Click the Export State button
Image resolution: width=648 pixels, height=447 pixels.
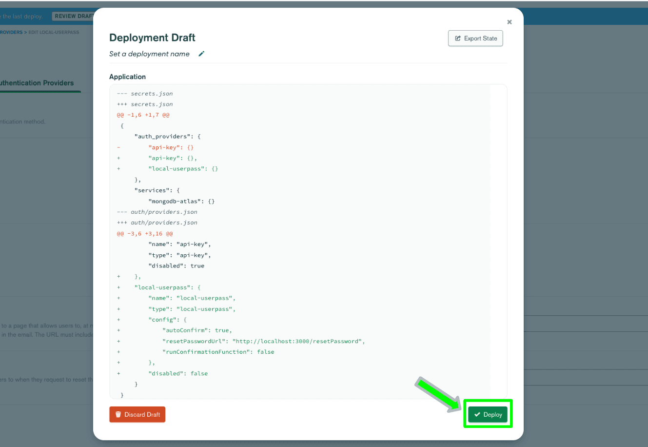(475, 39)
